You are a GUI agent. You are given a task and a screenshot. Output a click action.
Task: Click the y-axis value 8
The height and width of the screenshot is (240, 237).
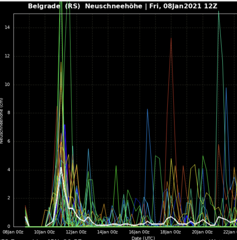(8, 113)
